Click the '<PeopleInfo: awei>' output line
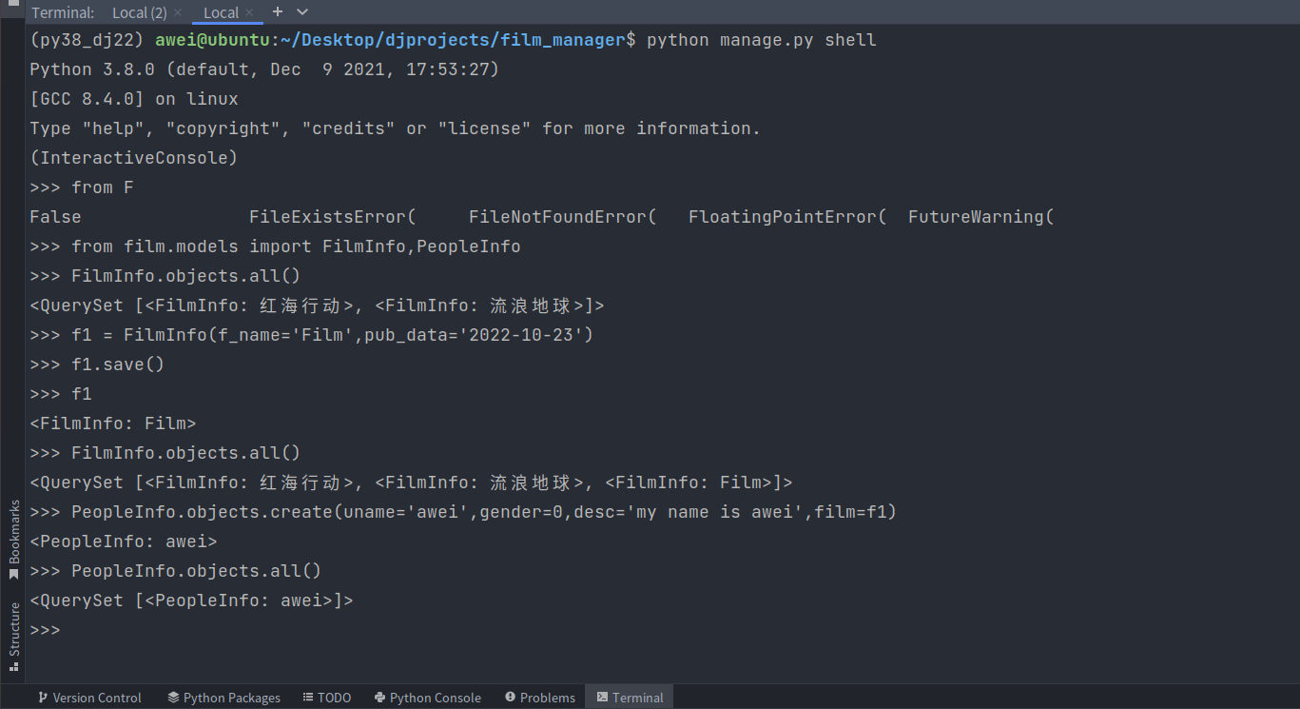Image resolution: width=1300 pixels, height=709 pixels. [124, 542]
